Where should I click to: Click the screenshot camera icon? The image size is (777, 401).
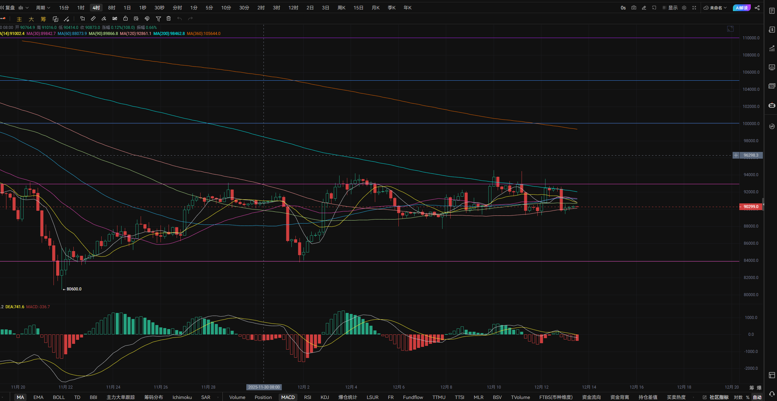[634, 8]
